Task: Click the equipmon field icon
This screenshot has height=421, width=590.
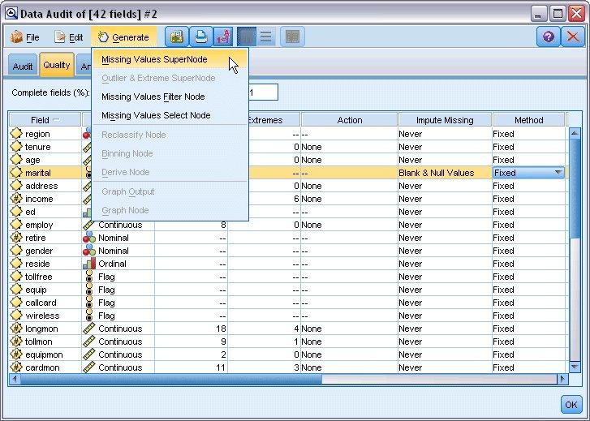Action: (16, 354)
